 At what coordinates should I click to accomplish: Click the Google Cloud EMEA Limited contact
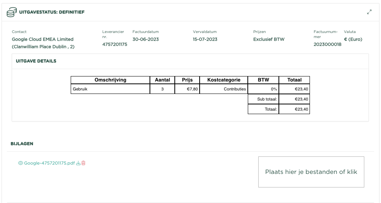[43, 39]
